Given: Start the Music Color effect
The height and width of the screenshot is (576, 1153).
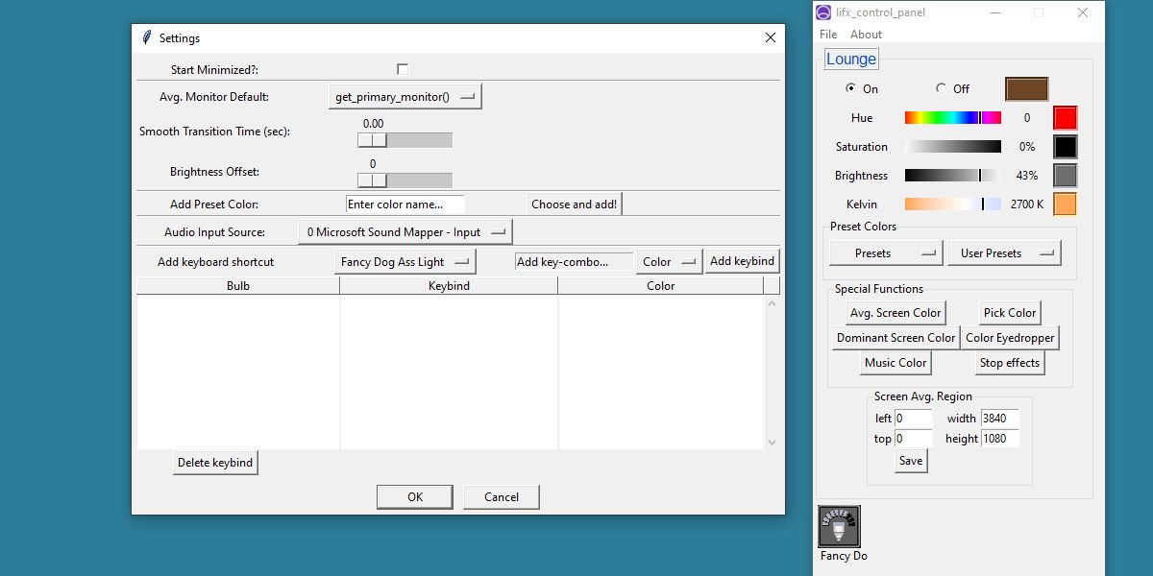Looking at the screenshot, I should click(x=895, y=363).
